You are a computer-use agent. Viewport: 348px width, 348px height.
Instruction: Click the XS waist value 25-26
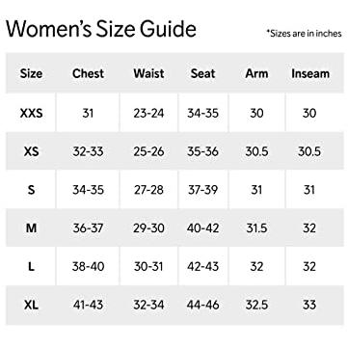tap(148, 151)
